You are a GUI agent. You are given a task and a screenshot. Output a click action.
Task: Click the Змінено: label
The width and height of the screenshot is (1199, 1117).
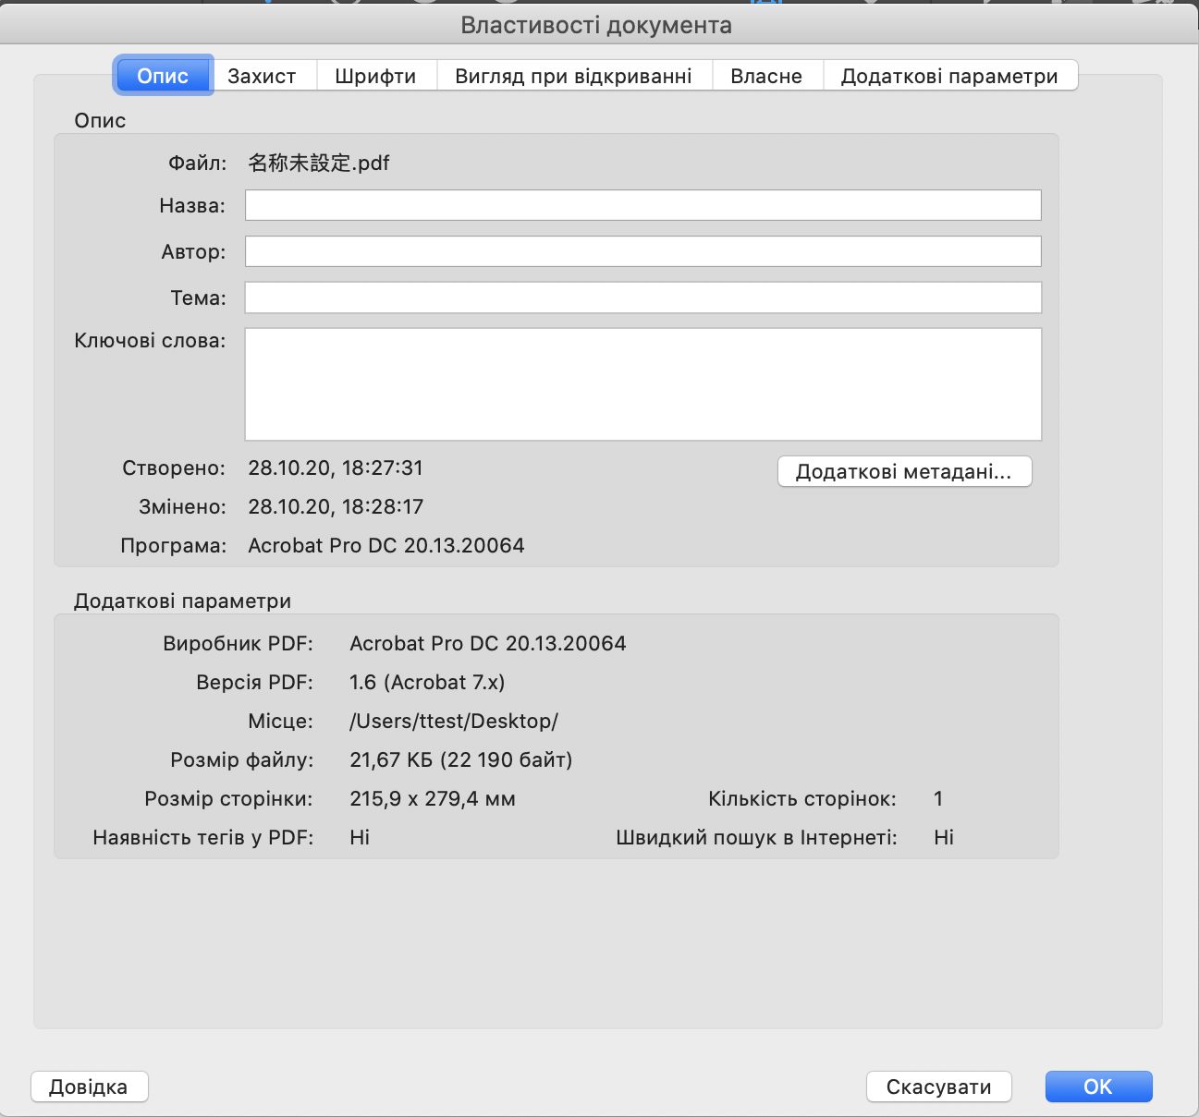click(183, 507)
